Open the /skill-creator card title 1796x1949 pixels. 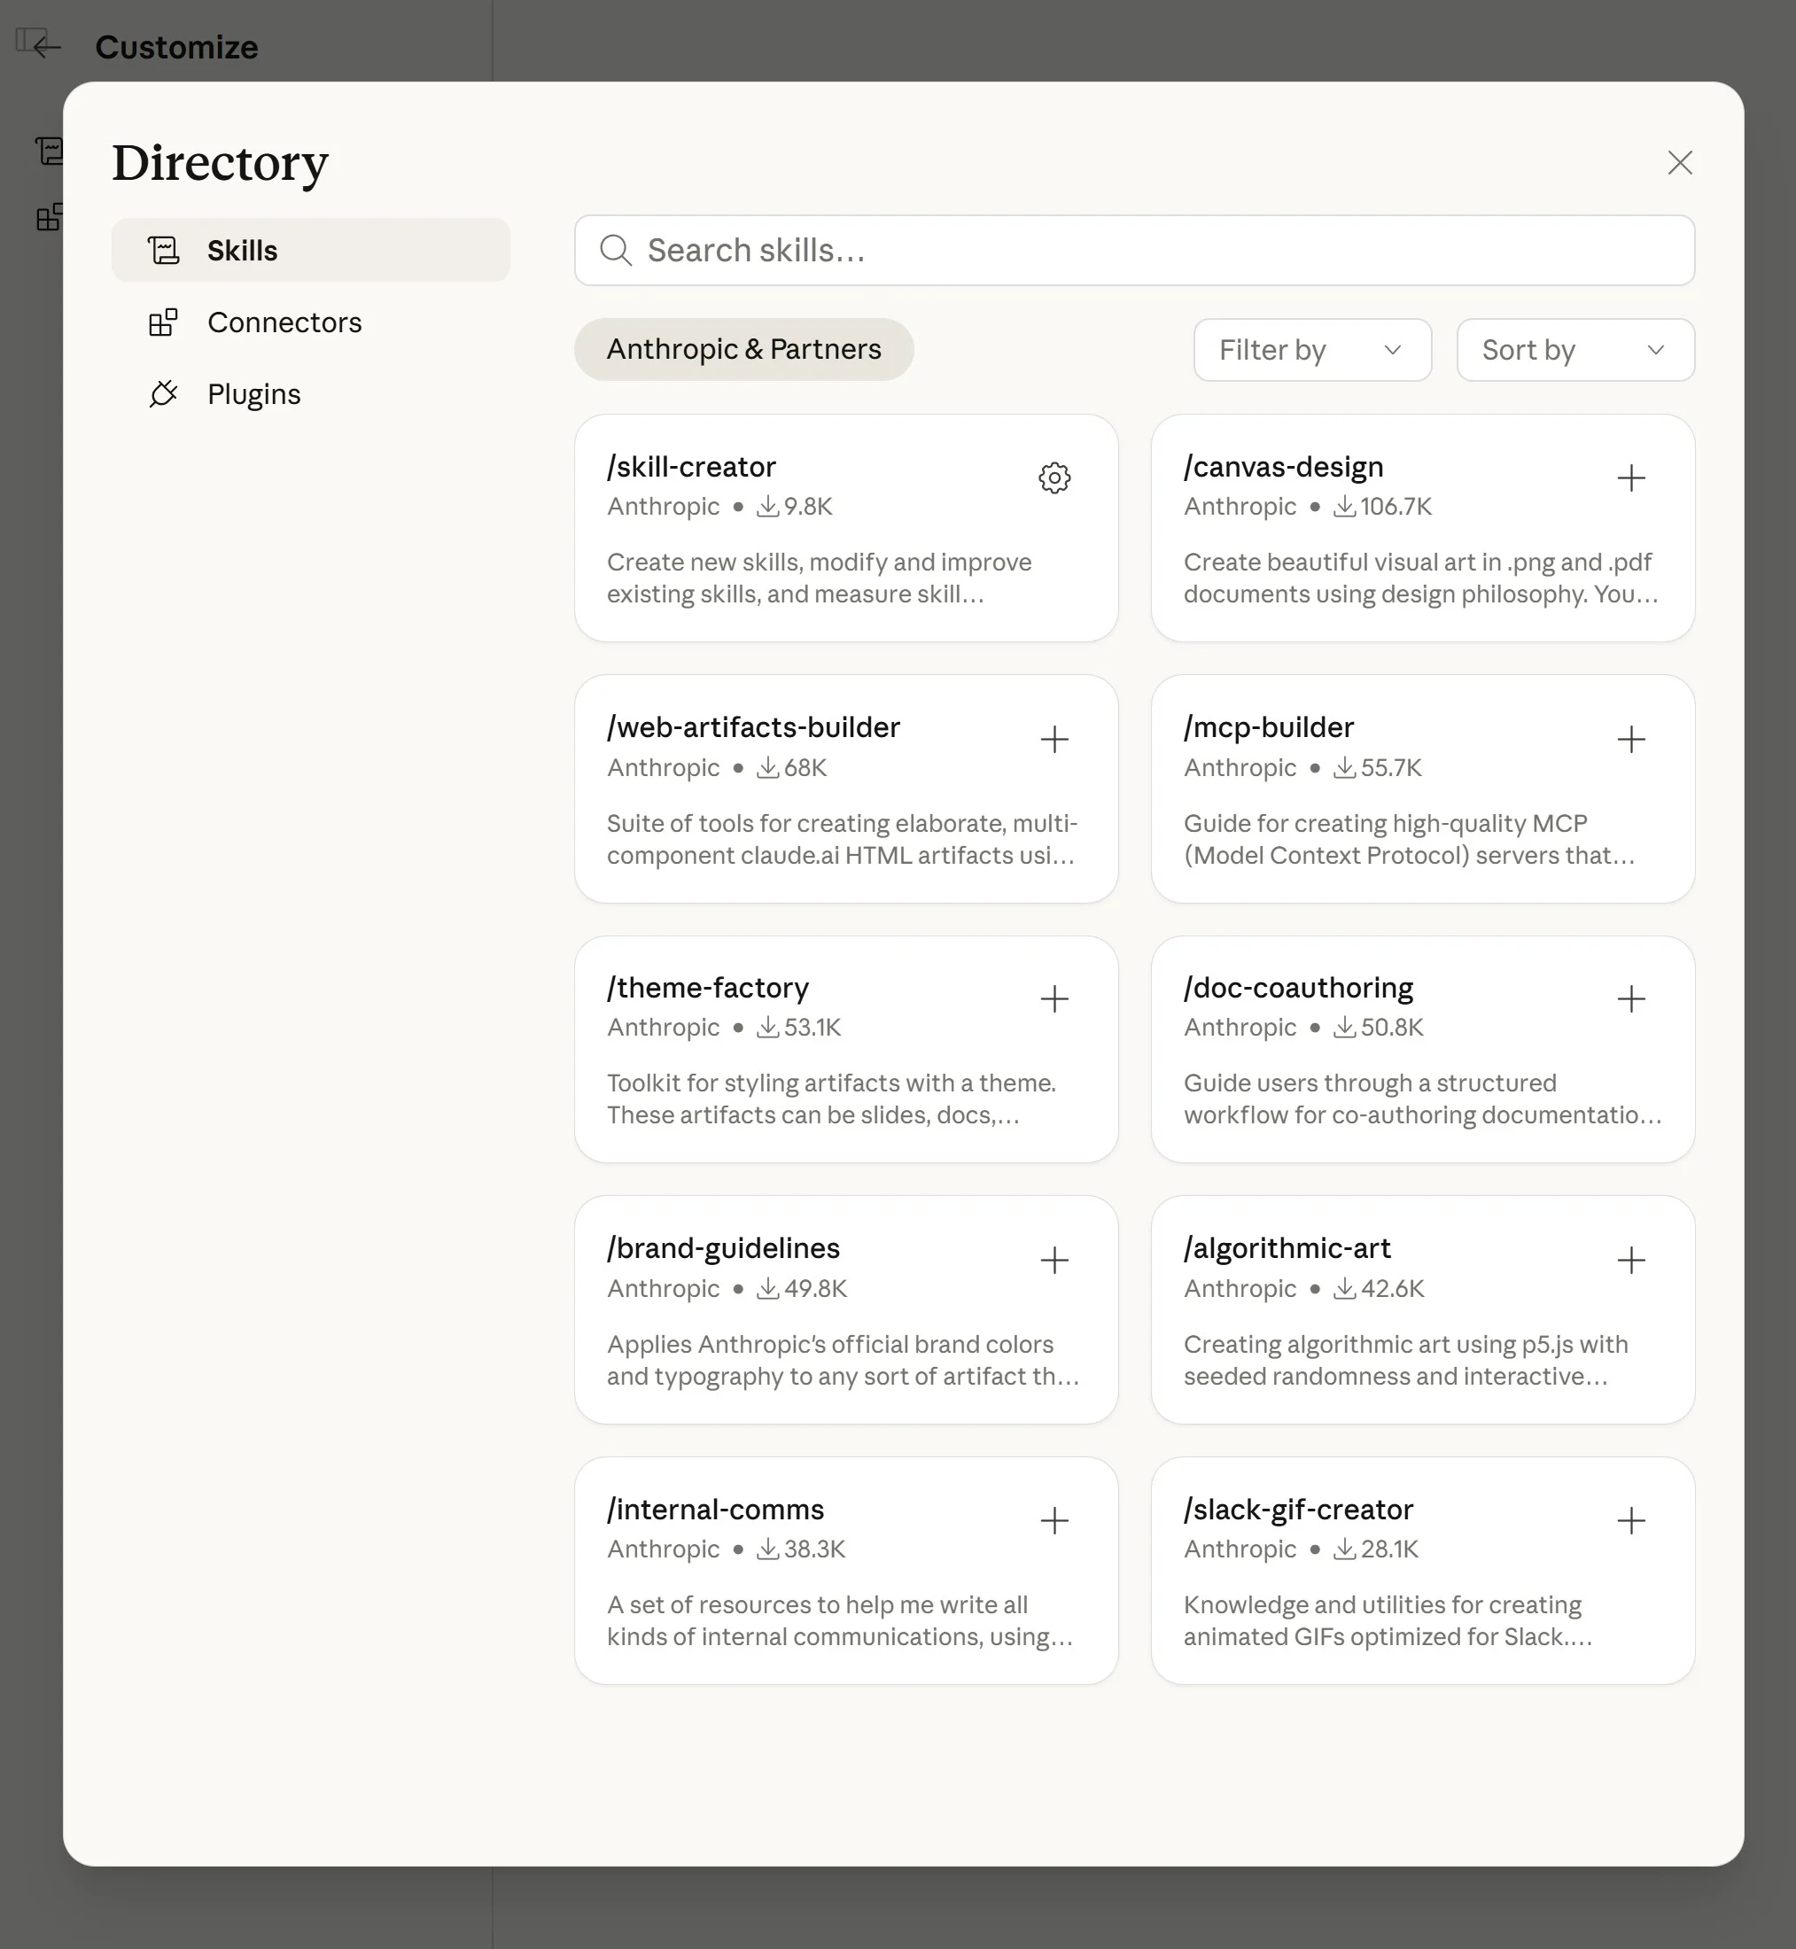click(x=691, y=468)
